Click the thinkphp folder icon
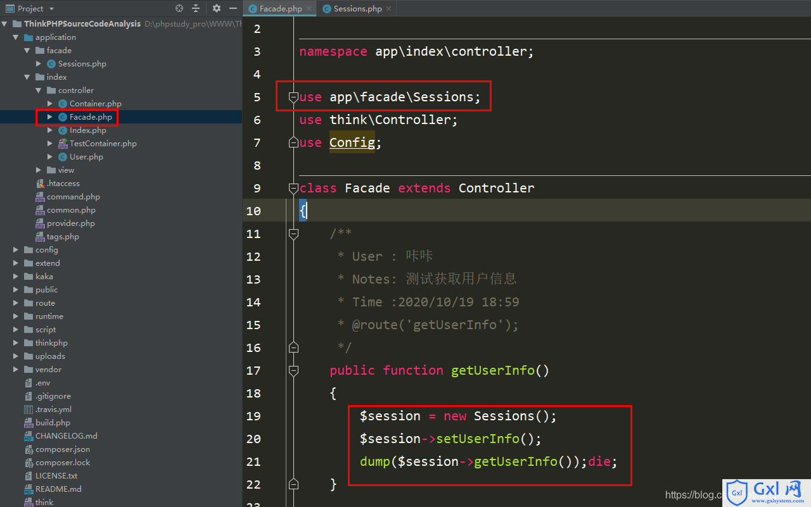This screenshot has height=507, width=811. 29,343
